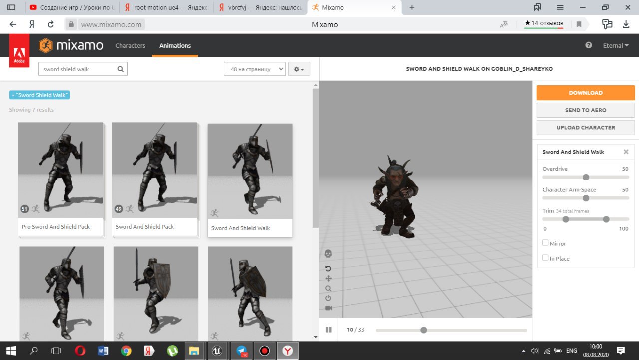The height and width of the screenshot is (360, 639).
Task: Click the volume speaker tray icon
Action: [535, 351]
